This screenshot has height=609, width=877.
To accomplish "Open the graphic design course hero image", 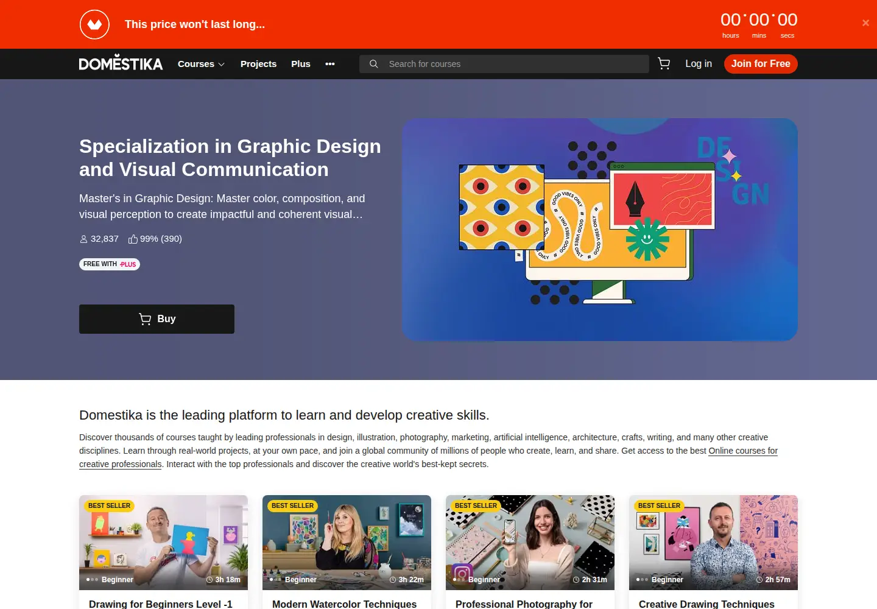I will 600,230.
